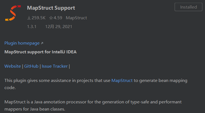Click the MapStruct vendor name

(x=76, y=18)
